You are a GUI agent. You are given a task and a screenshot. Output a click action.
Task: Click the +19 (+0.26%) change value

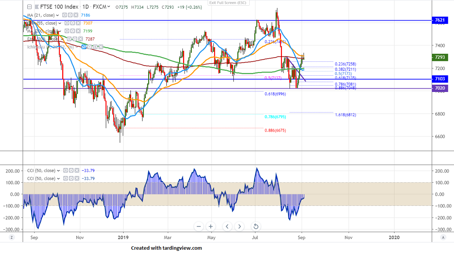click(189, 7)
